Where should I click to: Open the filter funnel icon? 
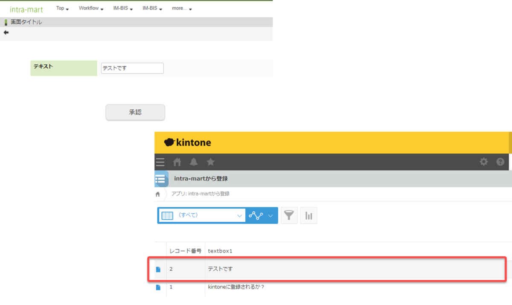289,216
